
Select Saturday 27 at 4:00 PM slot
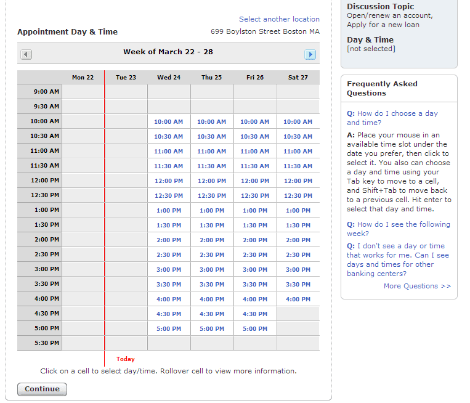298,299
